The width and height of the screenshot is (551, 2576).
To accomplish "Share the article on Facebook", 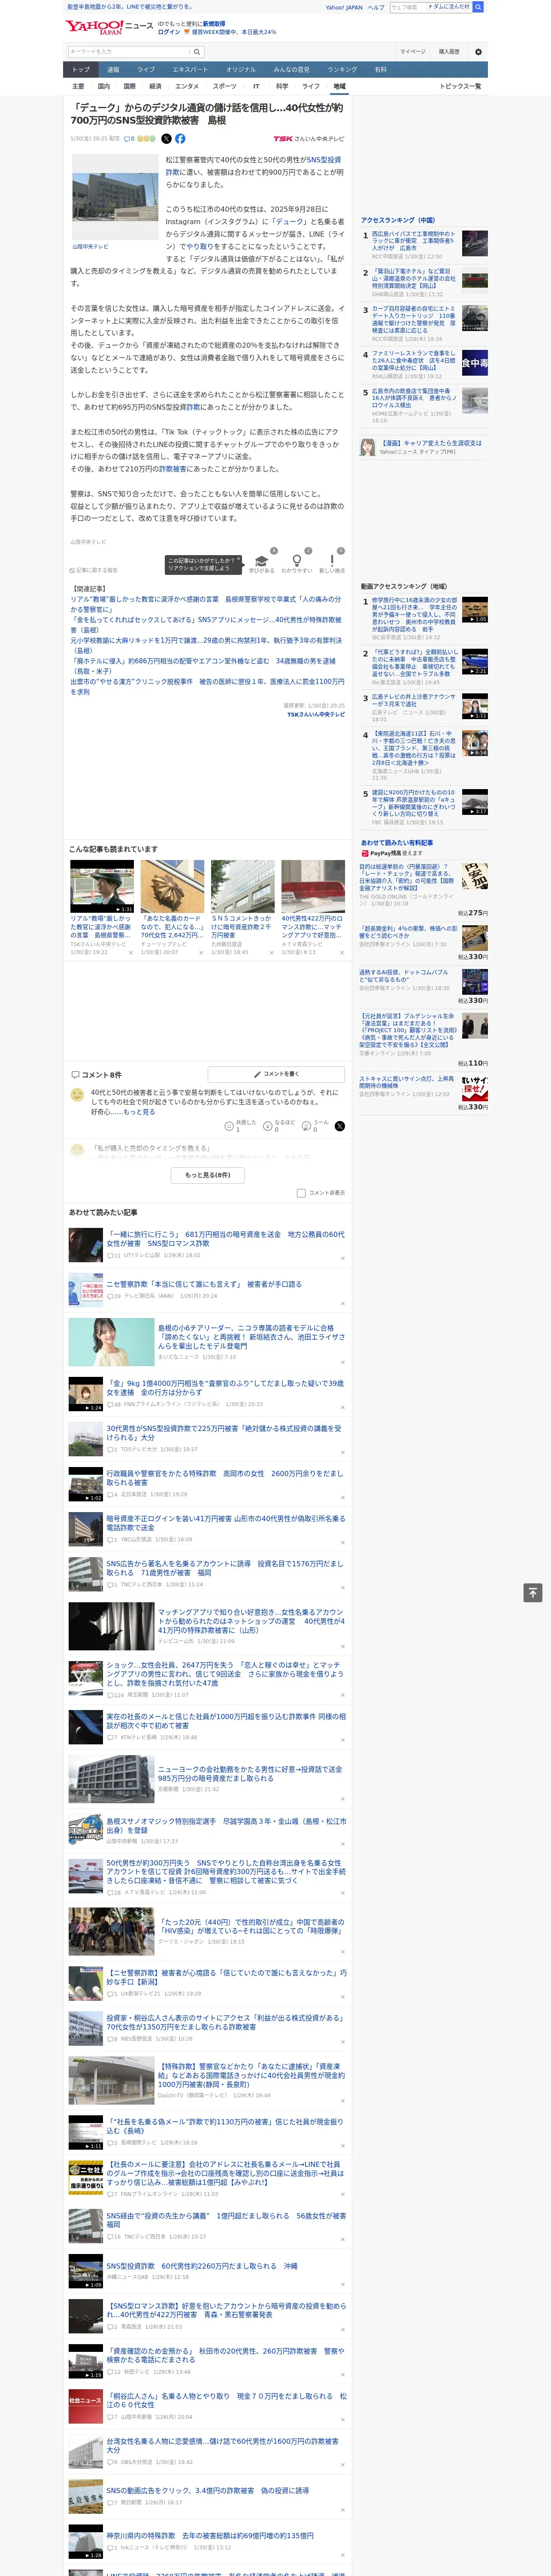I will pyautogui.click(x=180, y=139).
